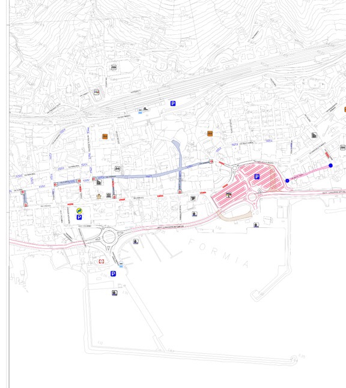The image size is (346, 388).
Task: Click the market umbrella icon in the red lot
Action: point(229,195)
